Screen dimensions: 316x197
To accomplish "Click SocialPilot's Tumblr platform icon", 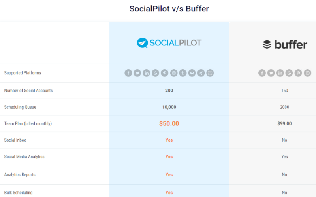I will click(x=182, y=73).
